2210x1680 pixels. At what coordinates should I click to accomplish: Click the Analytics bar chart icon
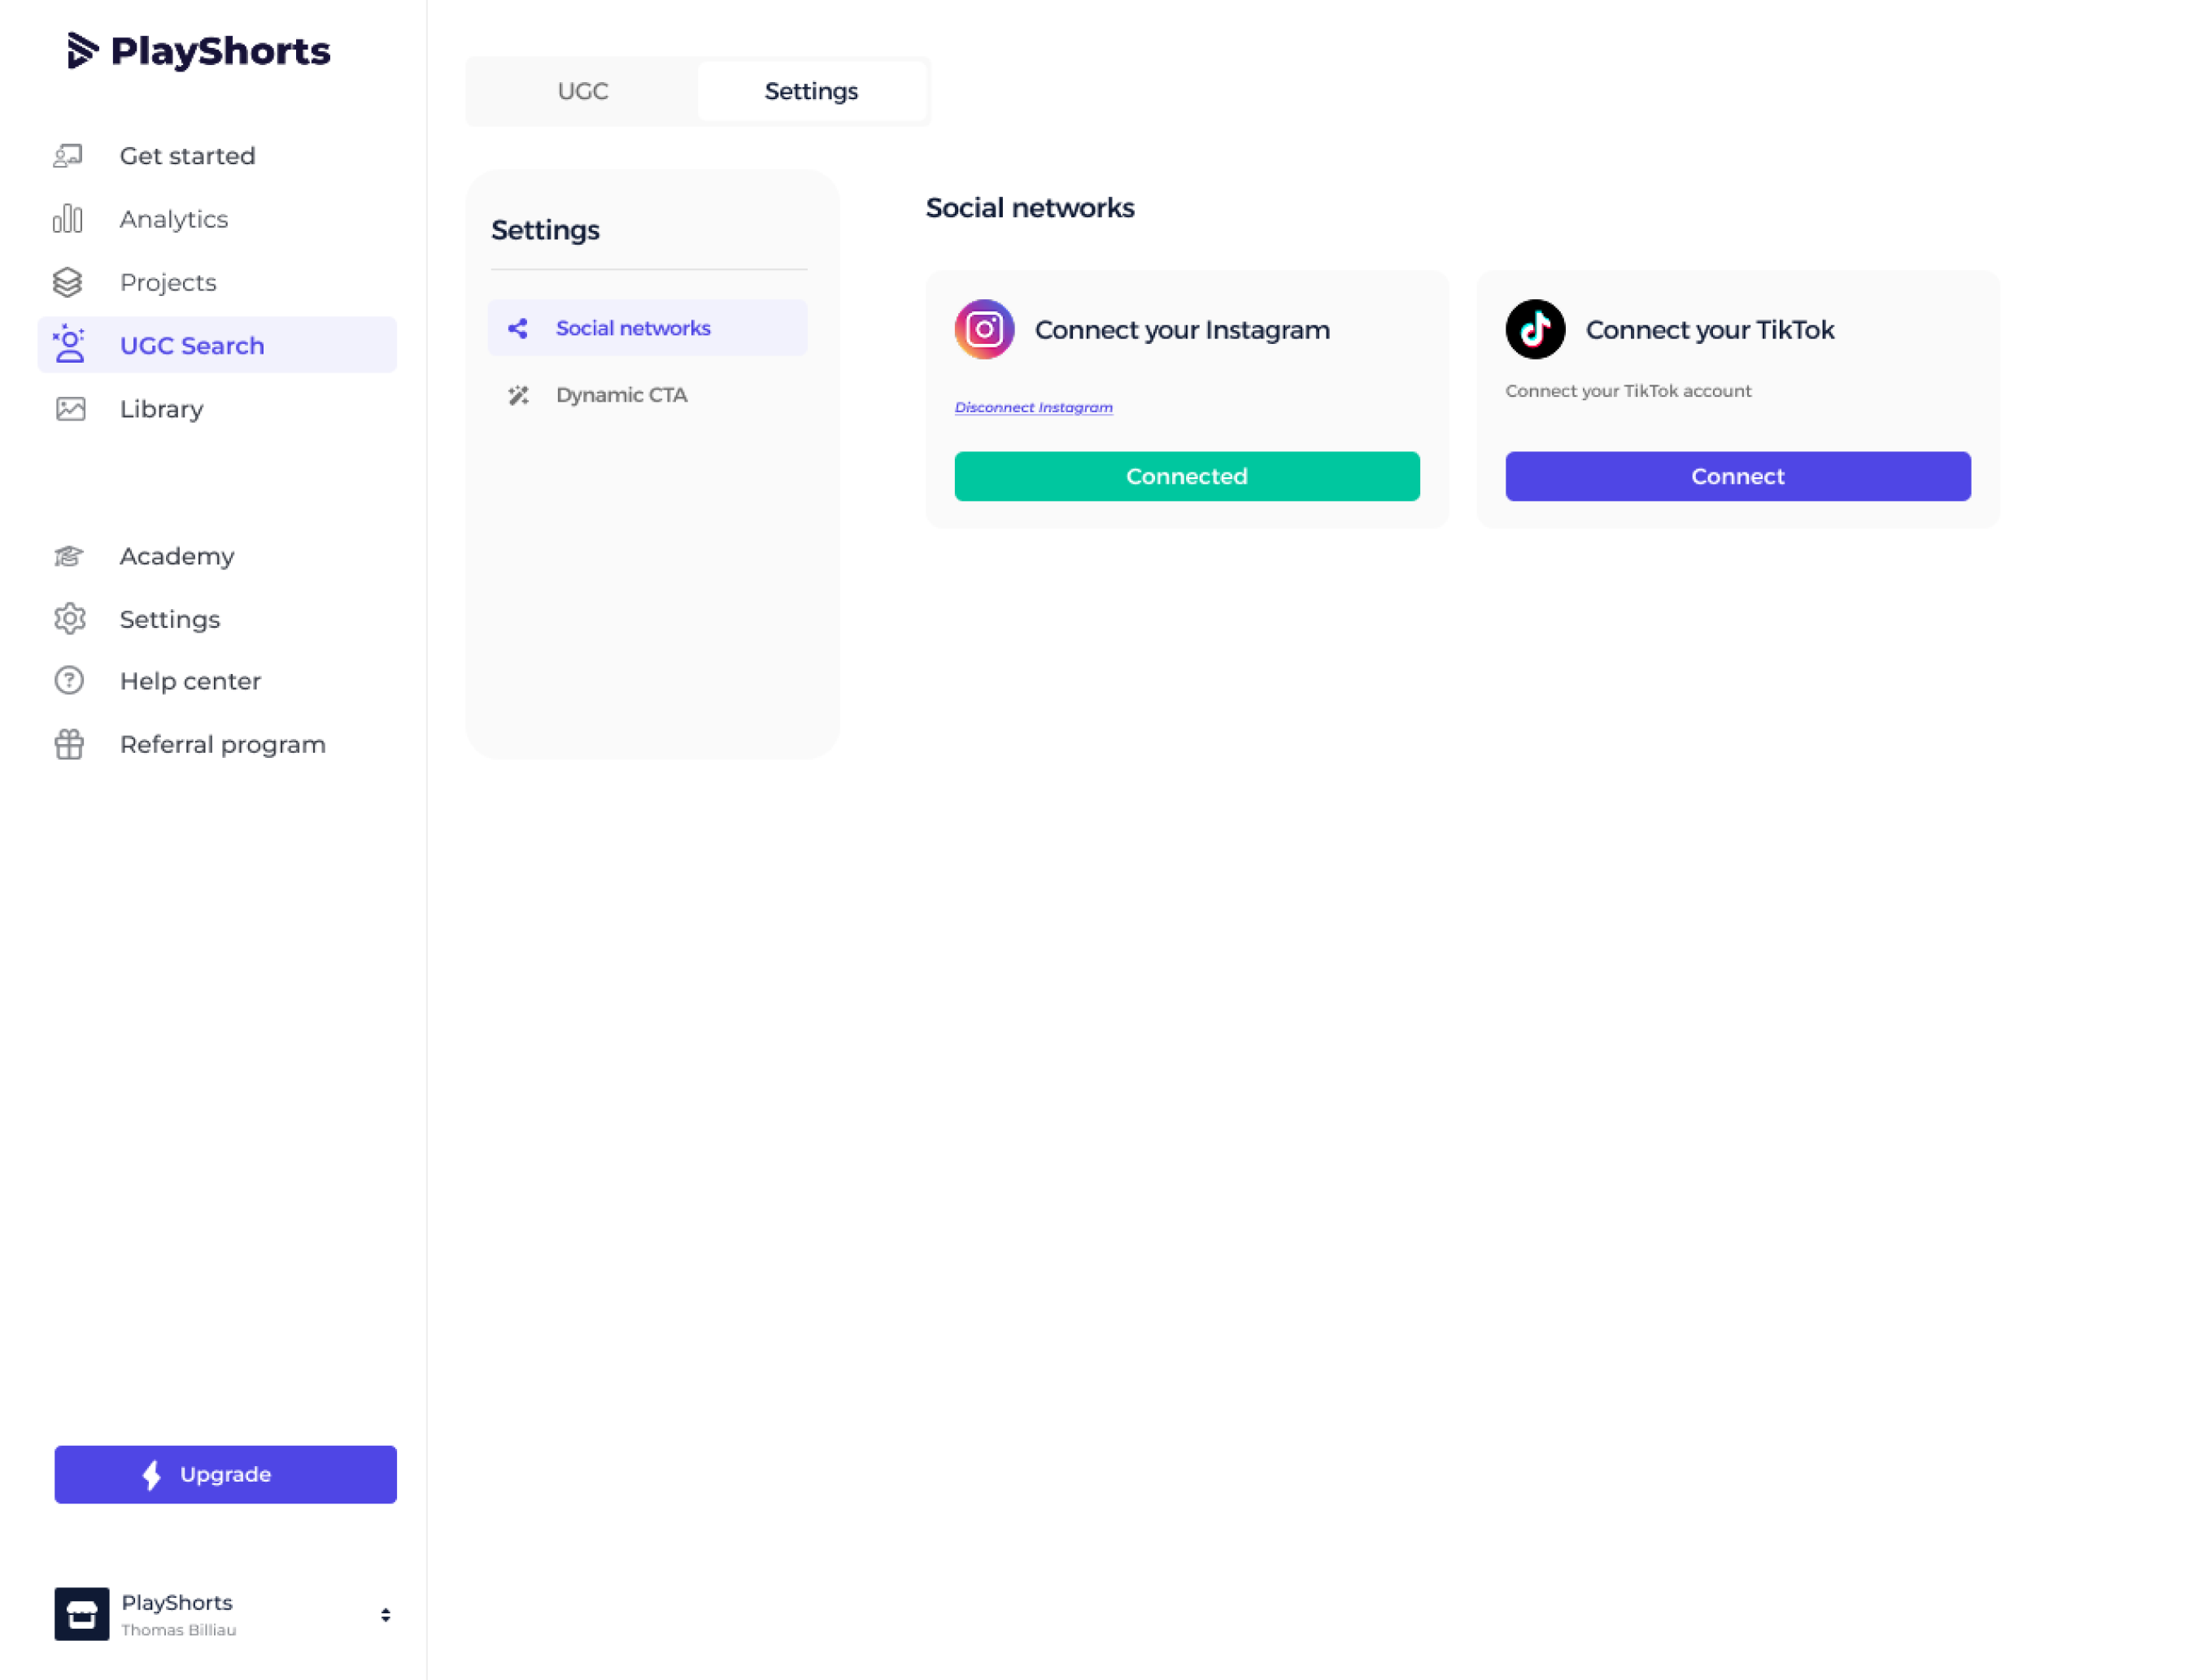click(68, 219)
